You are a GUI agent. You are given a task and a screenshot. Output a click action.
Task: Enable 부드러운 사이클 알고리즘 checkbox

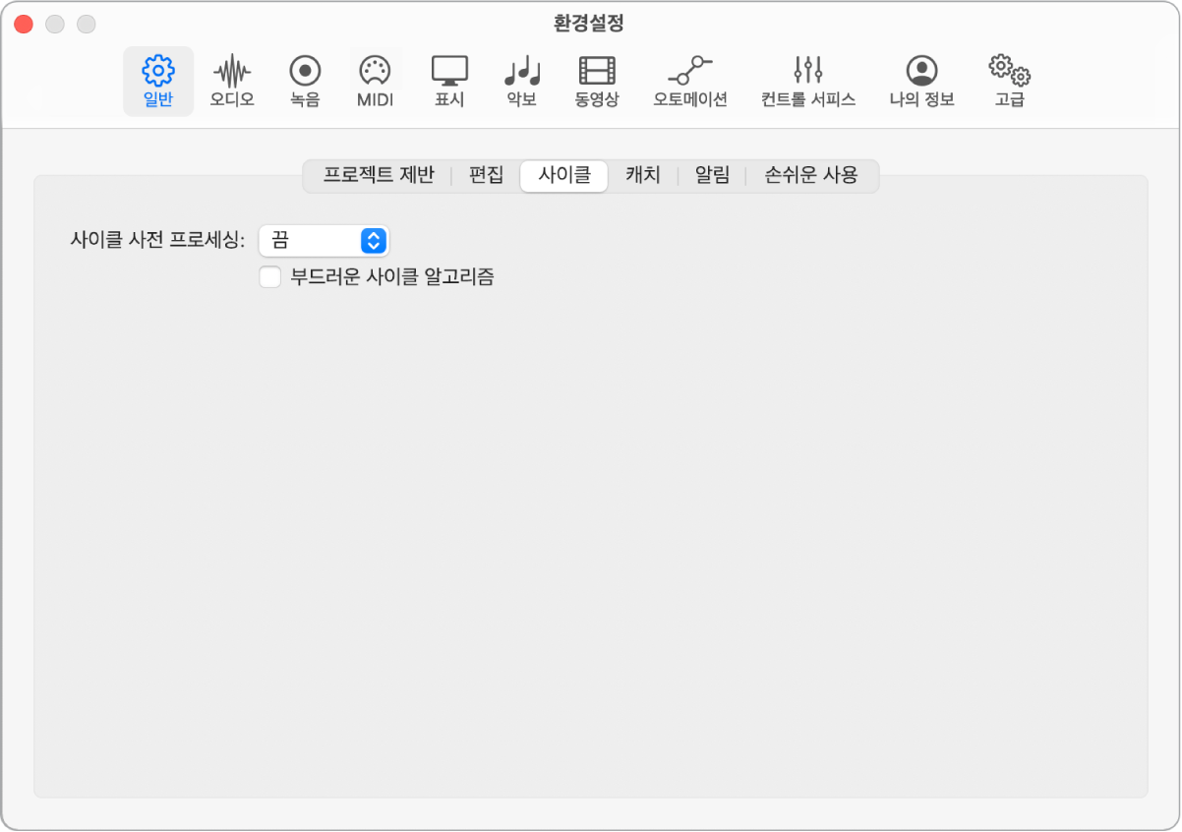[269, 277]
